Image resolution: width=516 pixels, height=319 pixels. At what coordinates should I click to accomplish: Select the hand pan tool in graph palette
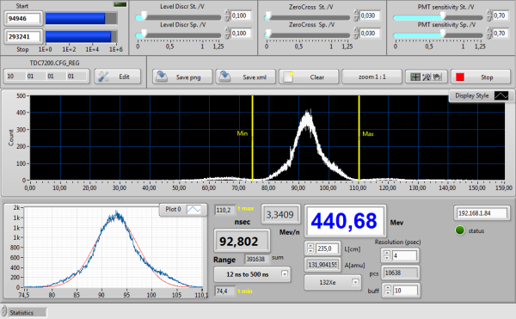pyautogui.click(x=437, y=77)
